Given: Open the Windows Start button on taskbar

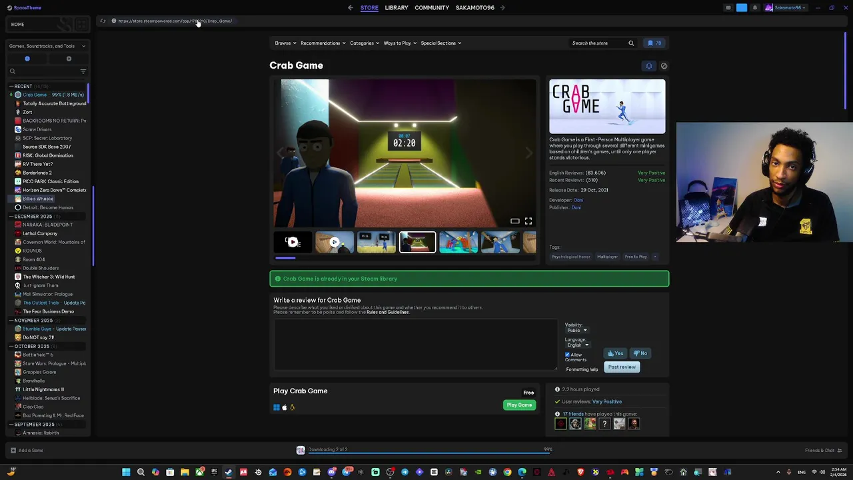Looking at the screenshot, I should click(x=126, y=473).
